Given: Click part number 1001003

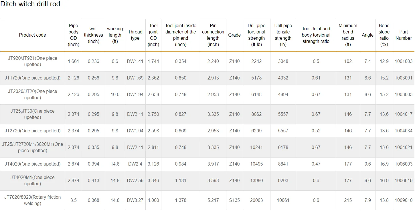Looking at the screenshot, I should [404, 61].
